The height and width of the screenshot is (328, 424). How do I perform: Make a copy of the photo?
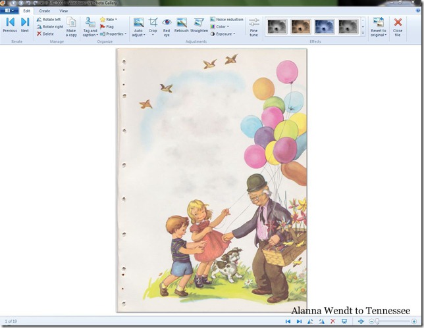[x=71, y=27]
